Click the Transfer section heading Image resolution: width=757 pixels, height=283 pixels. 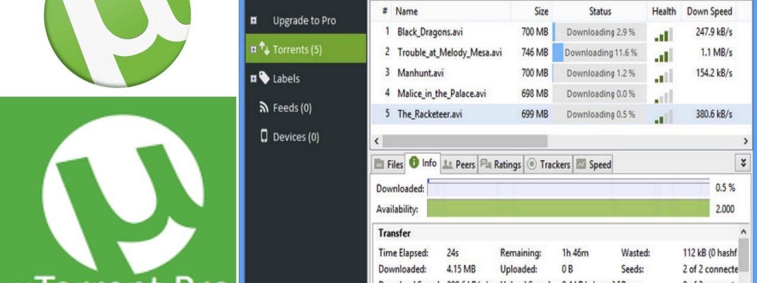tap(394, 233)
